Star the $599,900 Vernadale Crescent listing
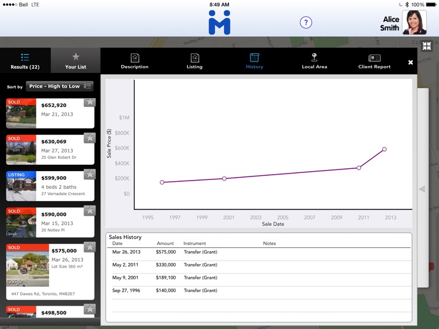Image resolution: width=439 pixels, height=329 pixels. [90, 174]
